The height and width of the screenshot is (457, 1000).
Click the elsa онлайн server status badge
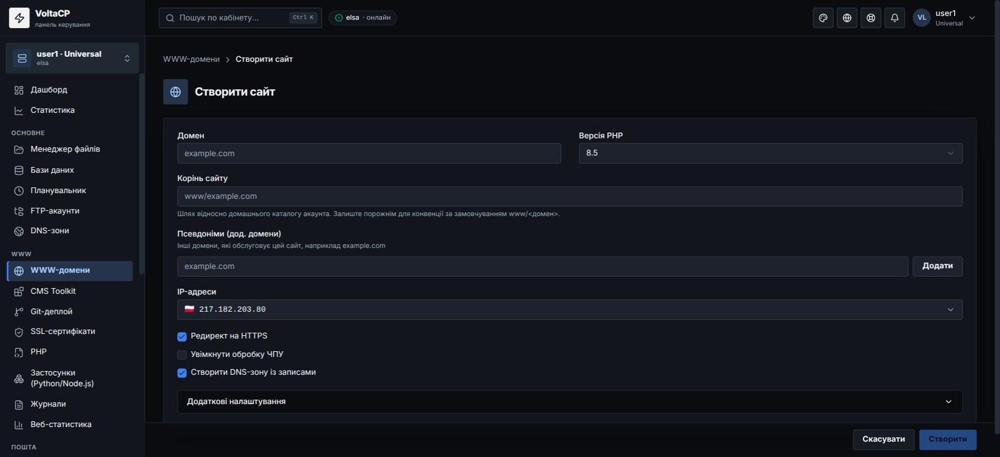363,18
